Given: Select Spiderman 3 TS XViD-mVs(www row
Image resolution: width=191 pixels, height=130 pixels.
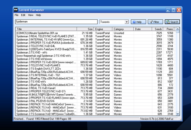Looking at the screenshot, I should coord(96,59).
